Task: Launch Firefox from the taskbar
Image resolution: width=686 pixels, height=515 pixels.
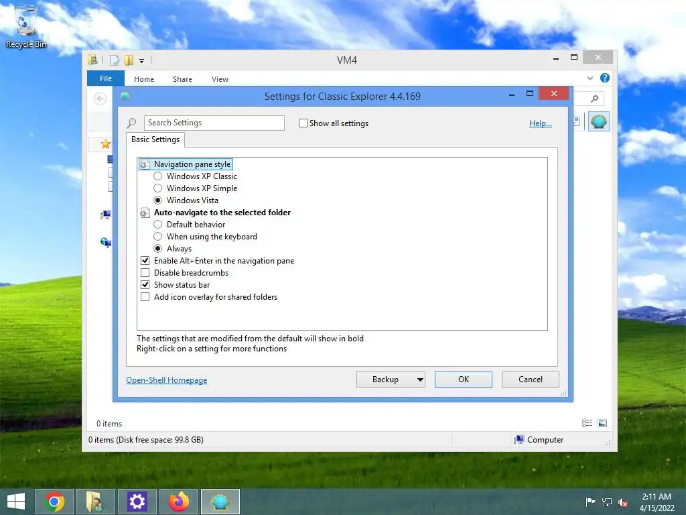Action: 179,502
